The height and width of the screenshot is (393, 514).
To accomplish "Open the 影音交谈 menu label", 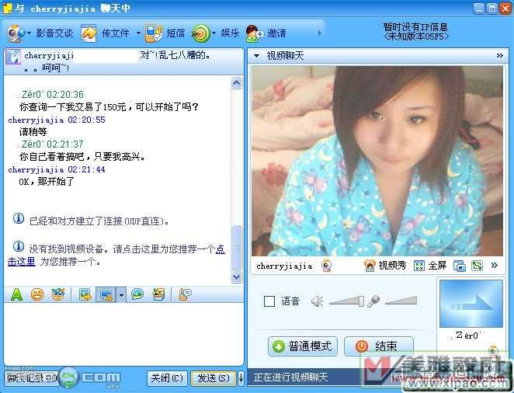I will click(x=55, y=33).
